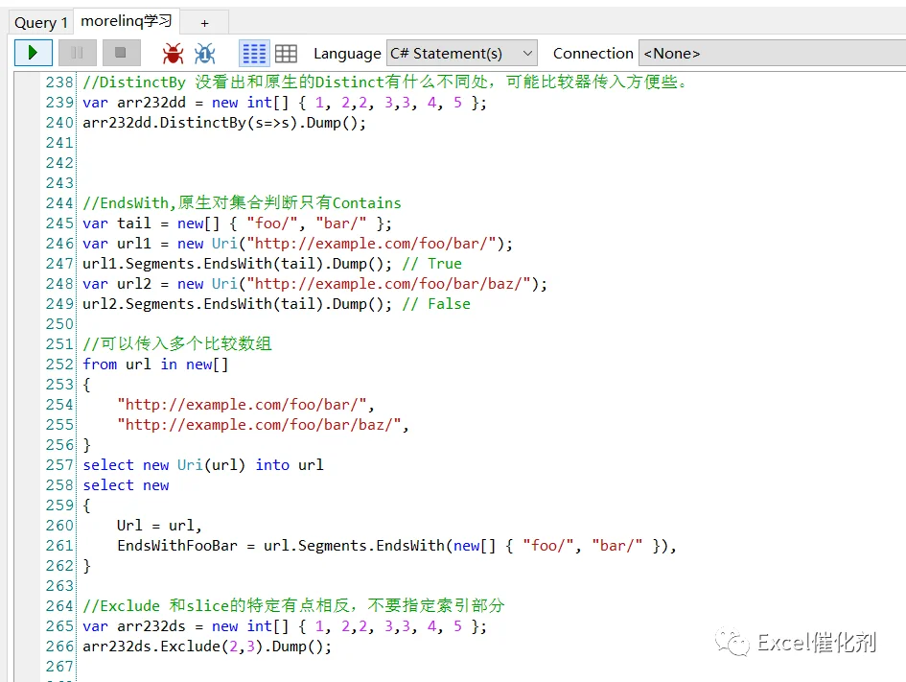This screenshot has width=906, height=682.
Task: Click 'select new' on line 258
Action: point(126,485)
